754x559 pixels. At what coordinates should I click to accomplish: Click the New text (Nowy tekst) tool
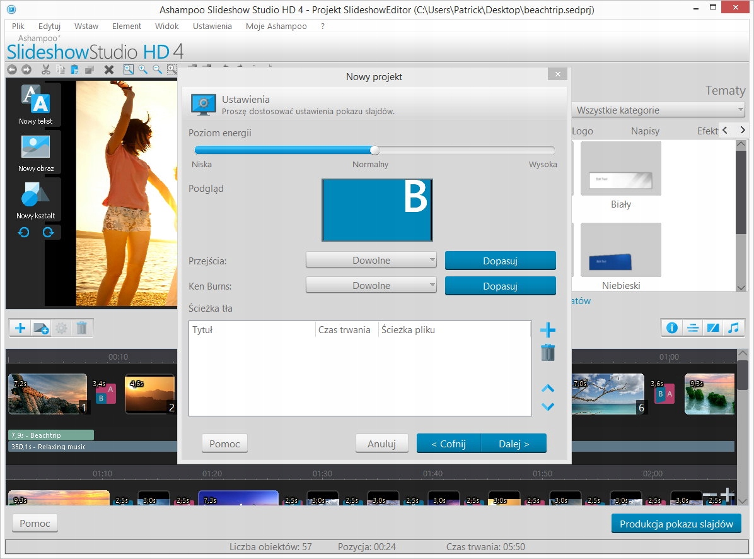(35, 103)
